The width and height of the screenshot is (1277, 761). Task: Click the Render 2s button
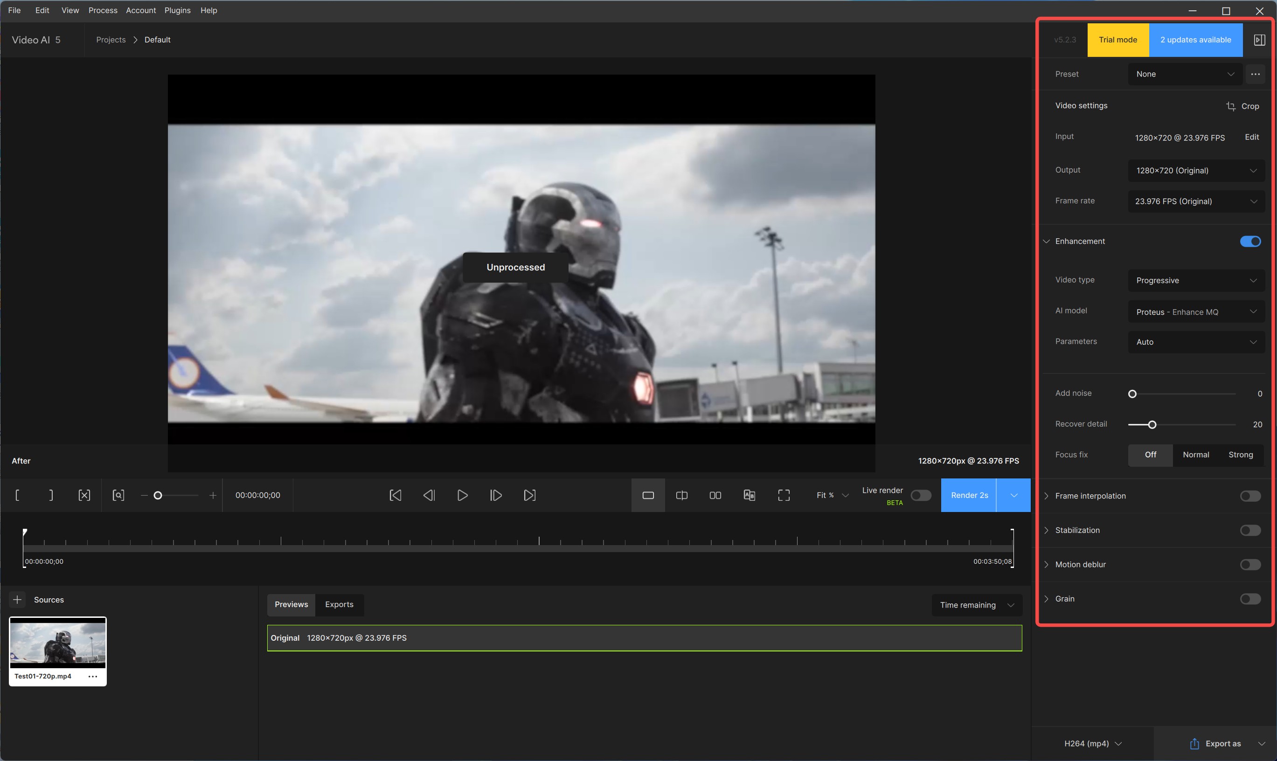coord(969,495)
